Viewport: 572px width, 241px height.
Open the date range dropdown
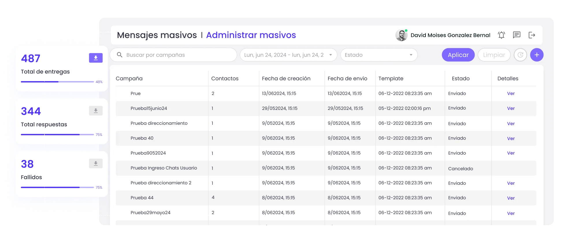tap(288, 55)
